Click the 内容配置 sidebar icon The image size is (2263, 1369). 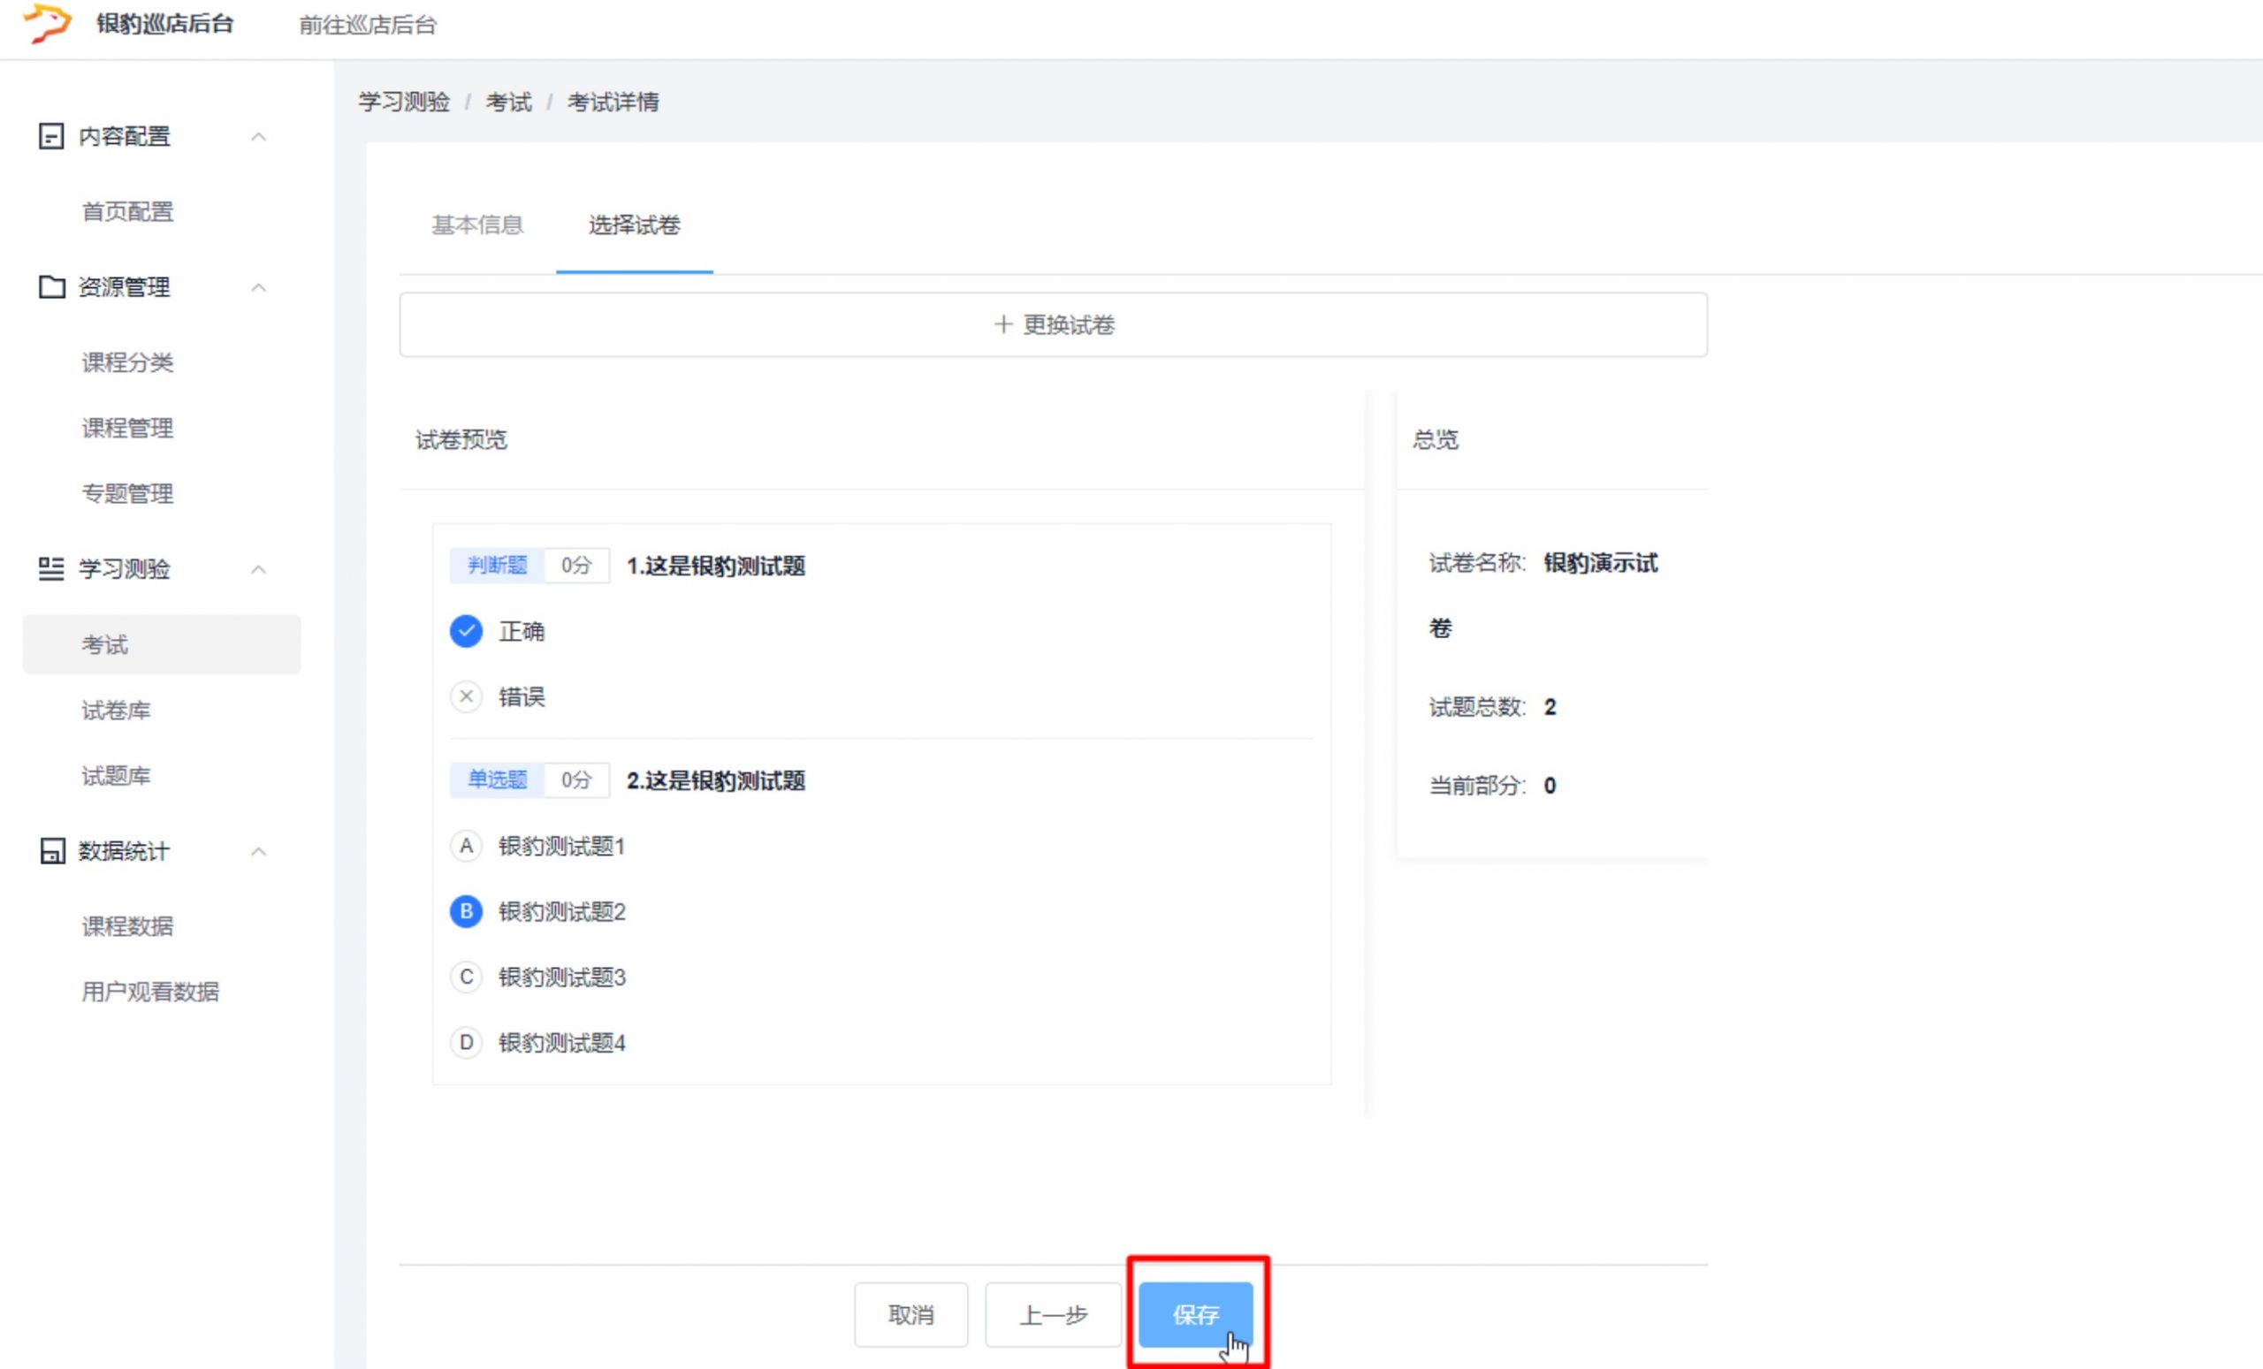51,137
